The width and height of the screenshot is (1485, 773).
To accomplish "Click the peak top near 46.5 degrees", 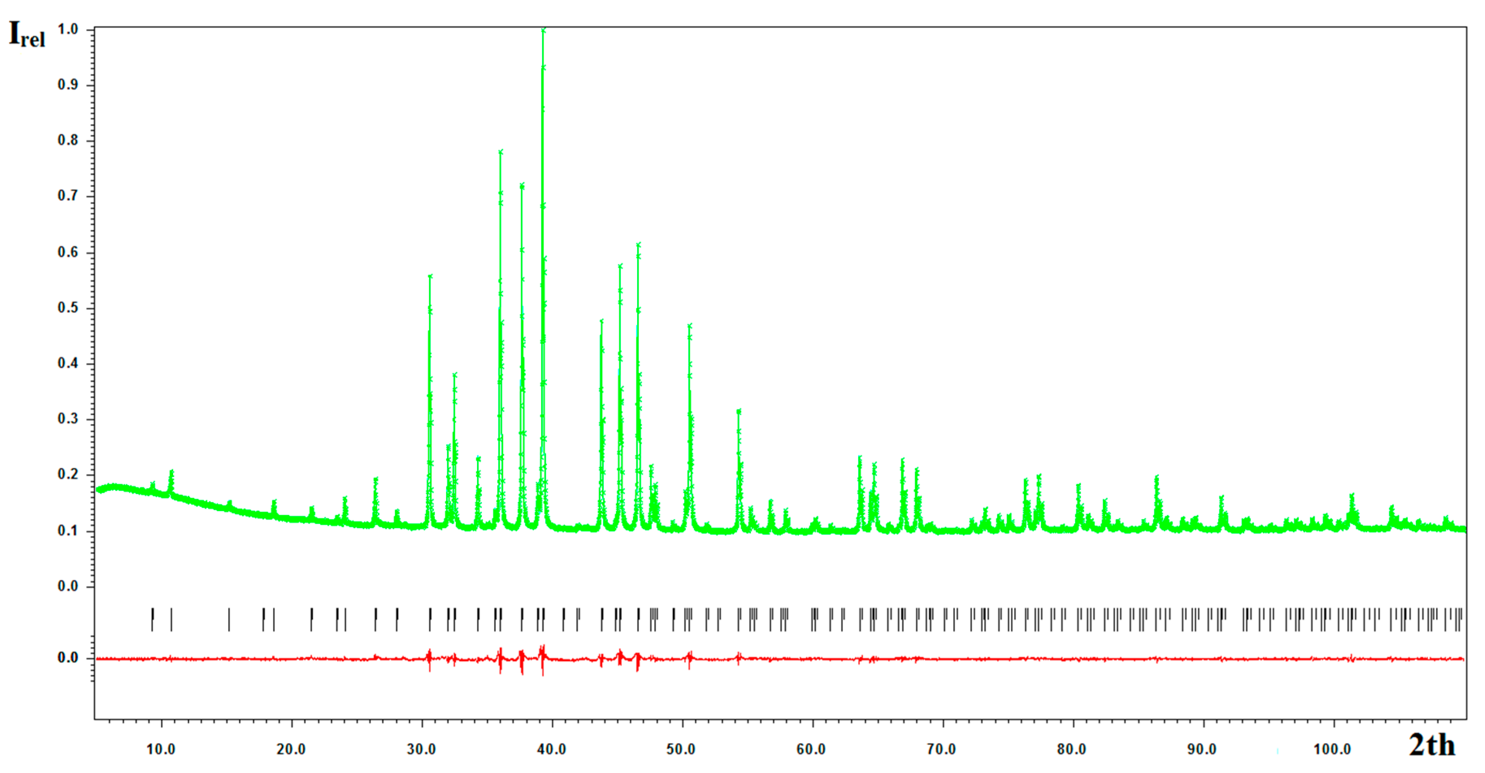I will pos(638,245).
